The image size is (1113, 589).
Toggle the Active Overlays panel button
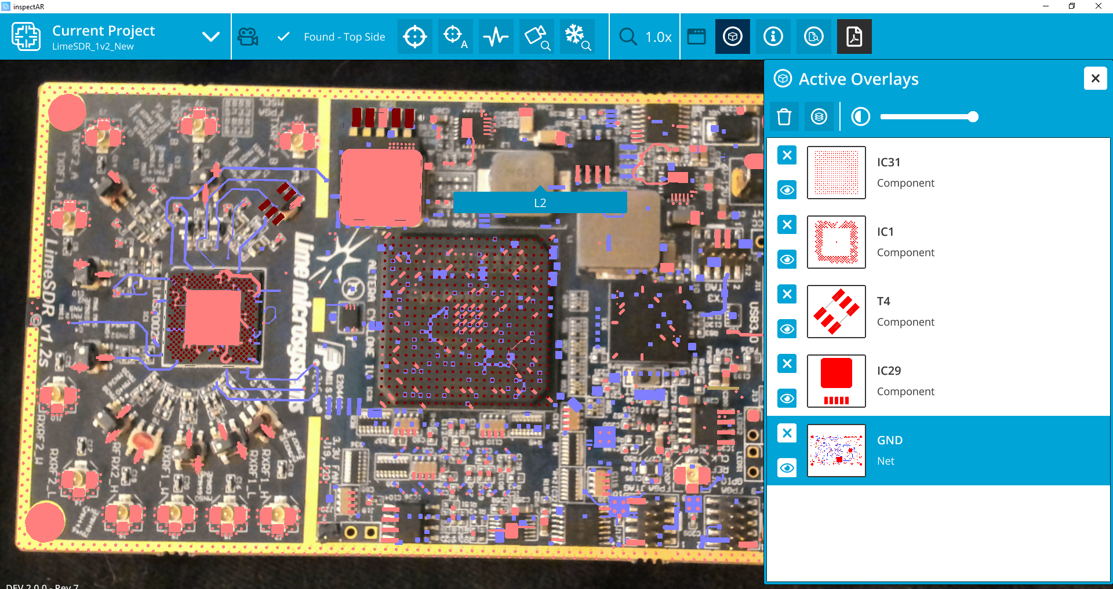(x=733, y=36)
